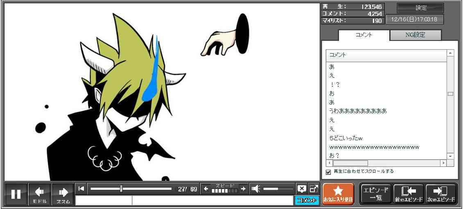
Task: Enable or disable scroll sync checkbox
Action: (328, 172)
